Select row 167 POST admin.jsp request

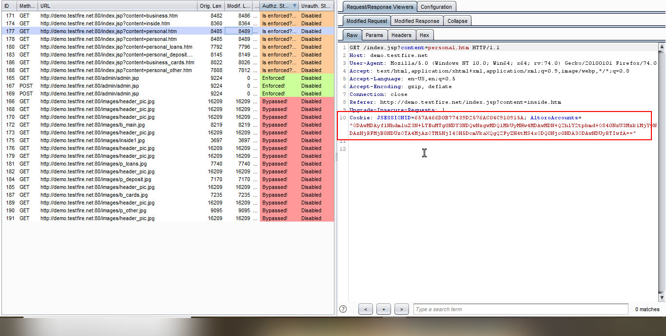pos(168,86)
